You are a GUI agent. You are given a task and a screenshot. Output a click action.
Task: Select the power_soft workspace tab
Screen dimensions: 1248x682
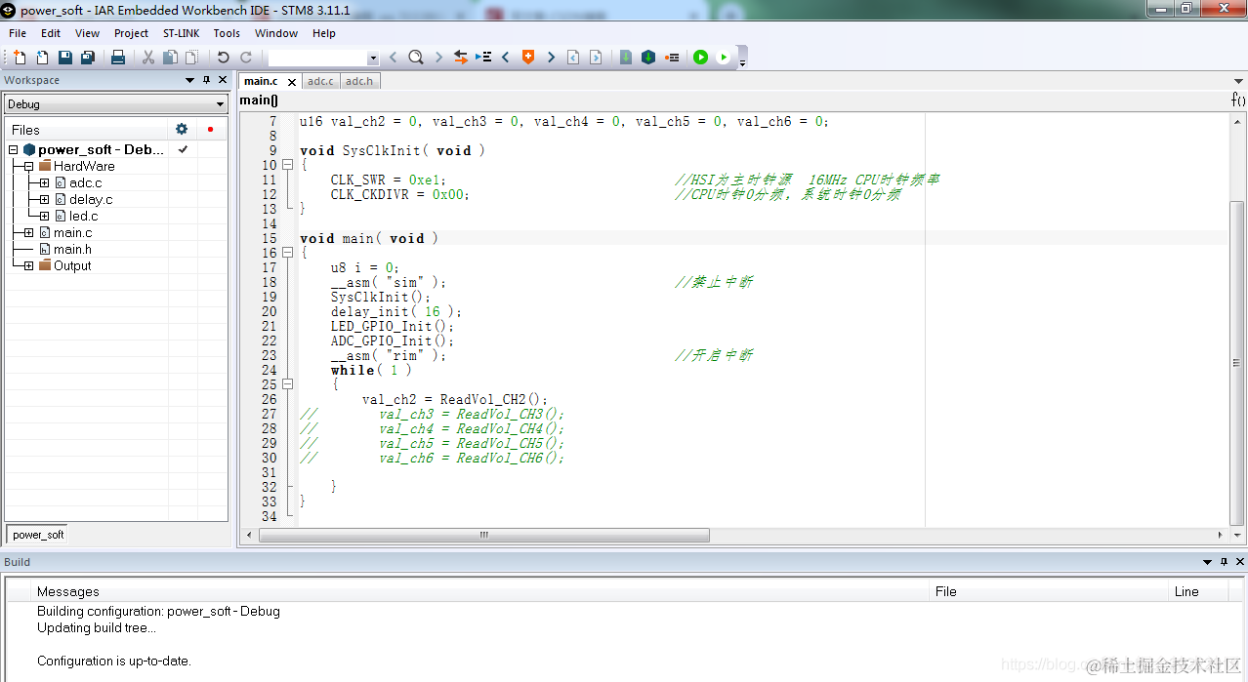point(38,535)
